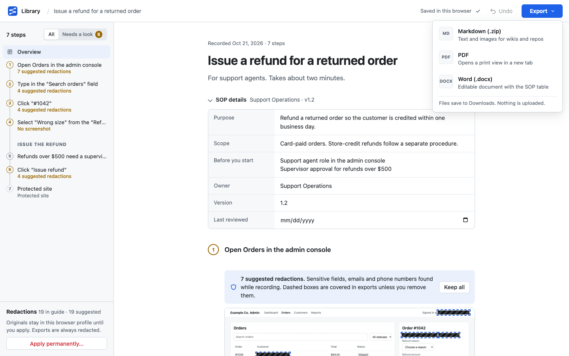Switch to the "Needs a look" filter

point(82,34)
